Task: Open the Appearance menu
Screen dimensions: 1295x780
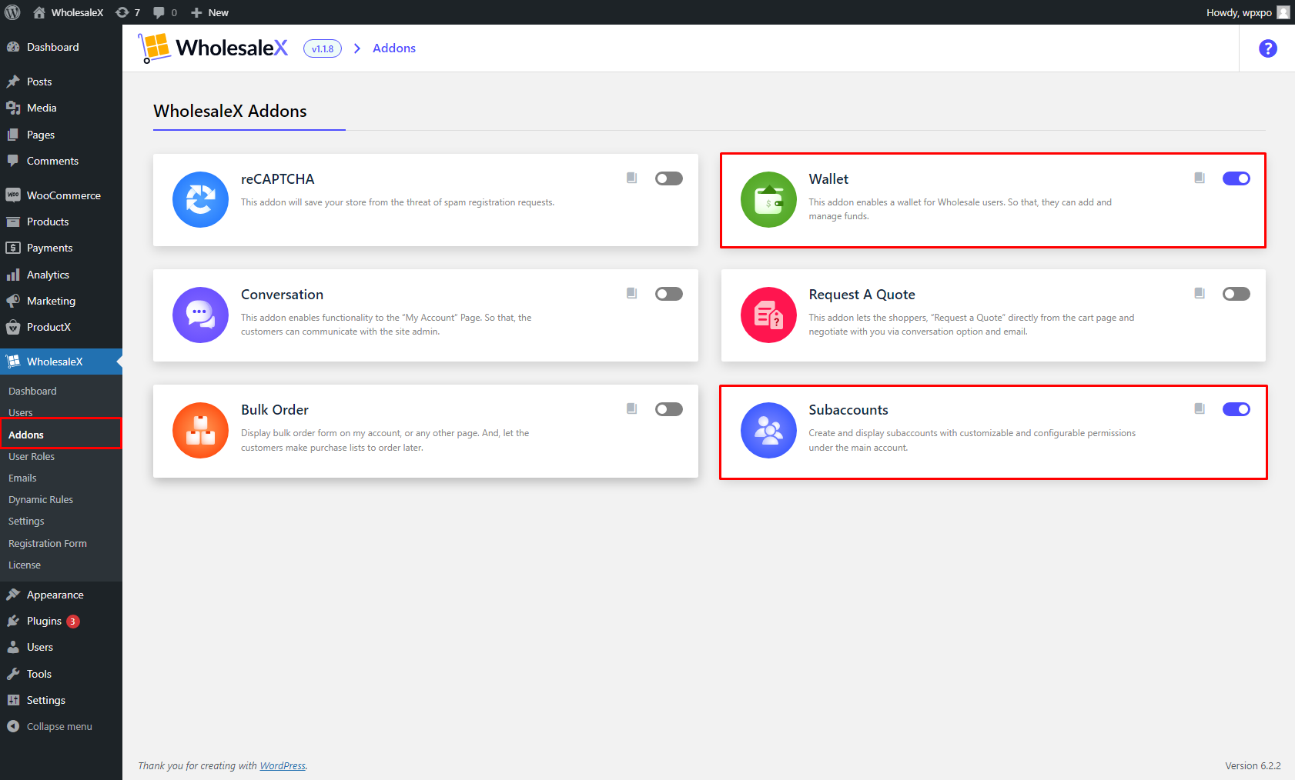Action: tap(61, 595)
